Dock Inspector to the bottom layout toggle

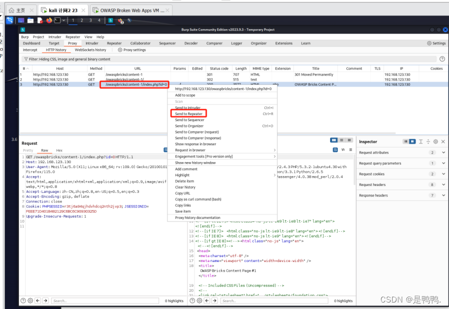406,142
